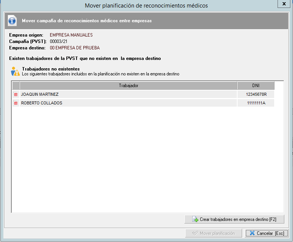Click the EMPRESA MANUALES origin value
The width and height of the screenshot is (293, 242).
coord(71,35)
